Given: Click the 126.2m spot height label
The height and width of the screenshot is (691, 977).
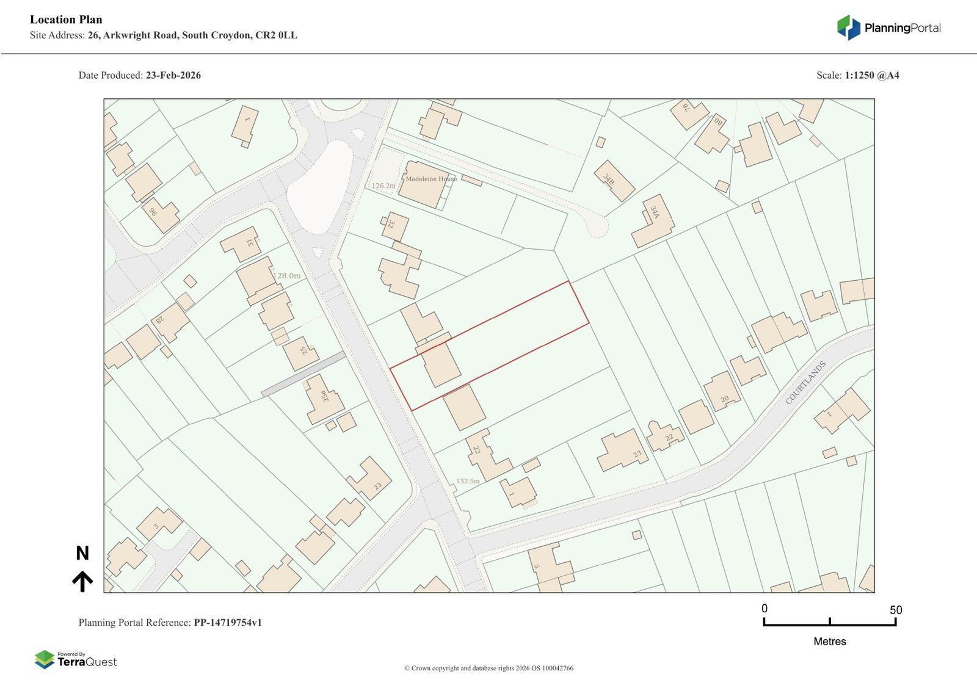Looking at the screenshot, I should pos(383,186).
